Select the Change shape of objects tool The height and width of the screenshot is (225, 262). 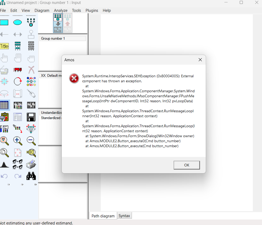coord(4,81)
